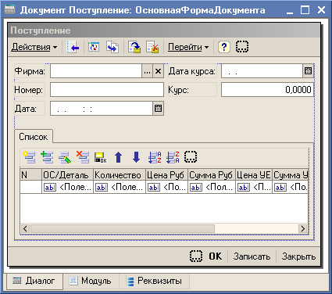Click the Фирма selection ellipsis button
This screenshot has width=332, height=294.
point(147,71)
